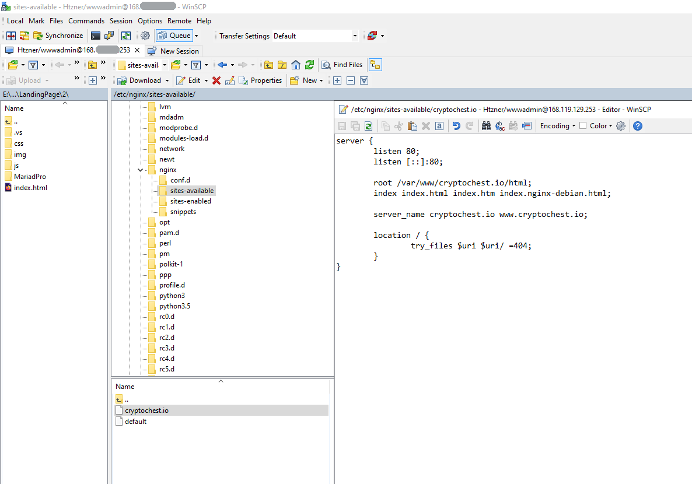Paste from clipboard in editor toolbar

[x=412, y=126]
